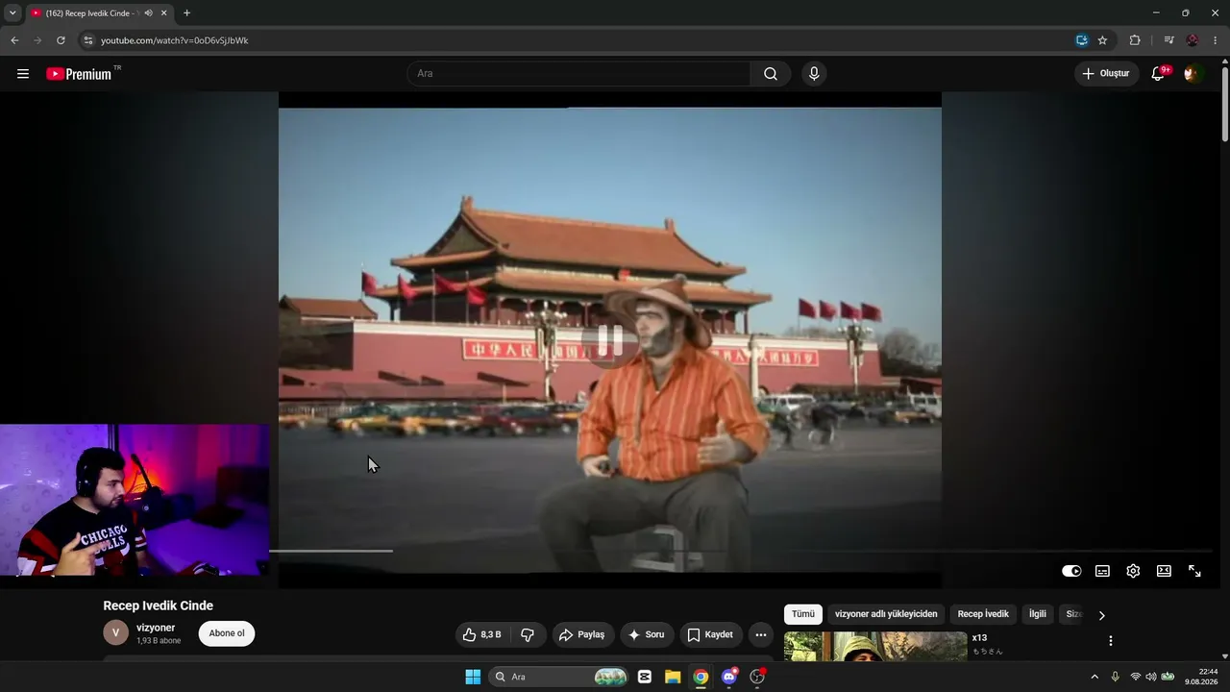Select the Tümü filter chip
The image size is (1230, 692).
pos(803,614)
